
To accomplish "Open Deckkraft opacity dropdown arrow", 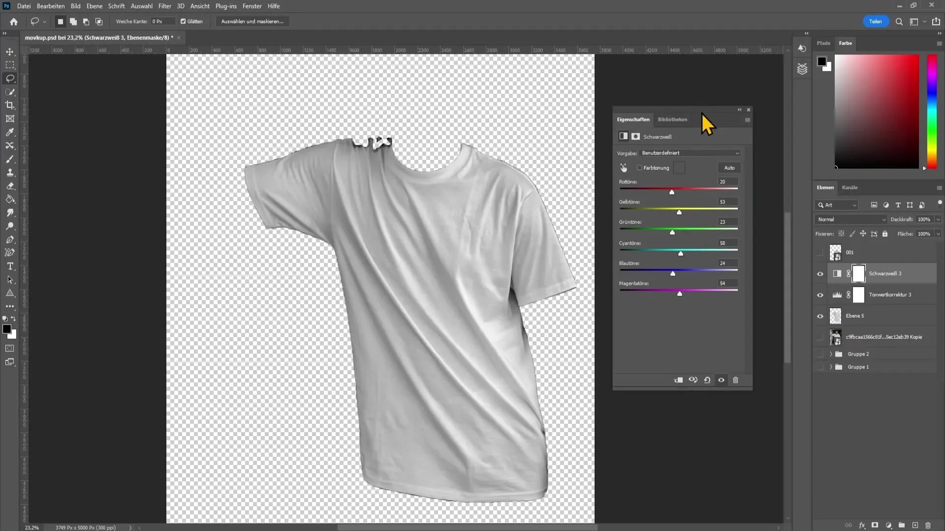I will pos(938,219).
